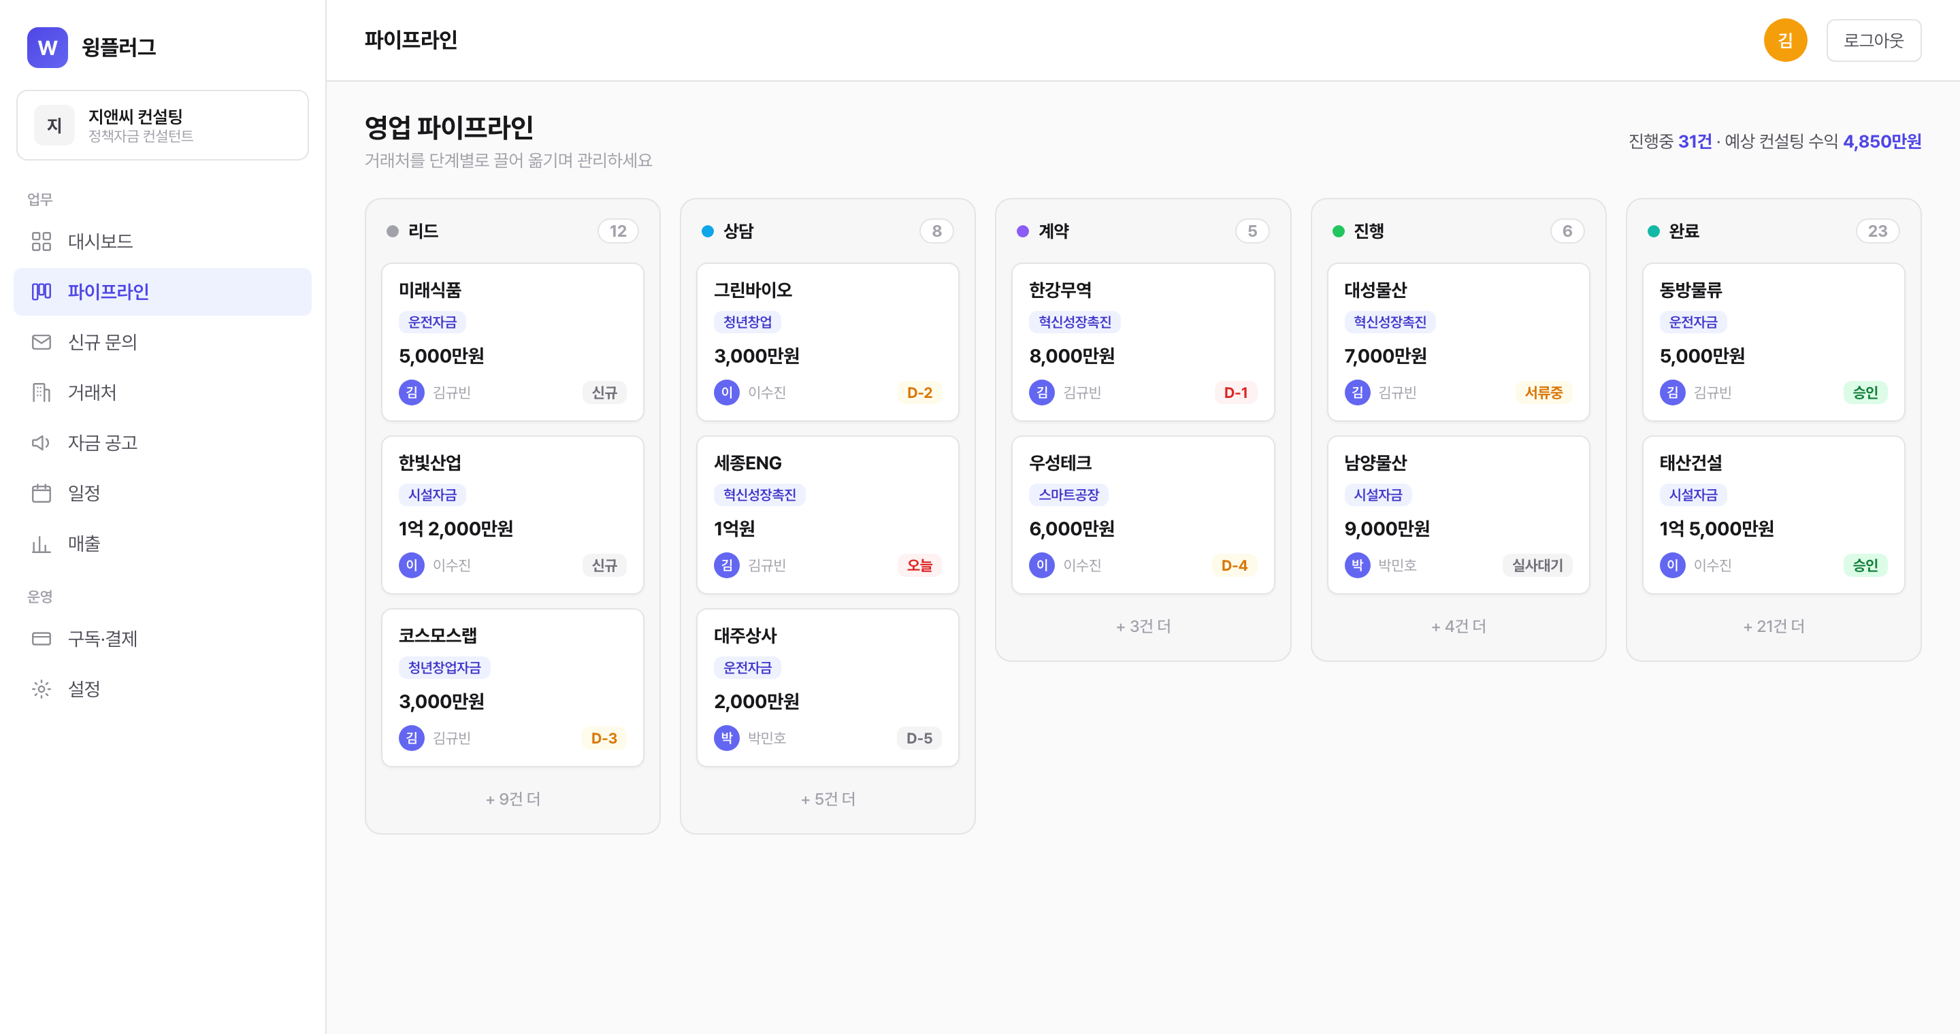The width and height of the screenshot is (1960, 1034).
Task: Click the 로그아웃 button
Action: (x=1874, y=40)
